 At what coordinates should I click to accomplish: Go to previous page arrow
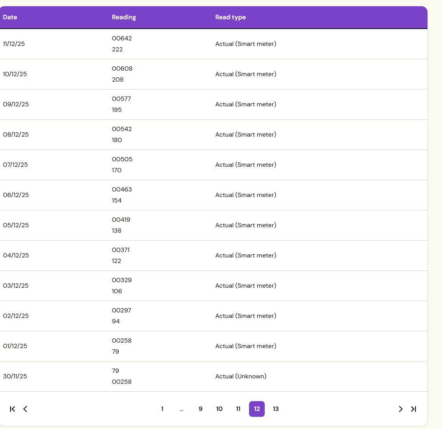click(25, 409)
